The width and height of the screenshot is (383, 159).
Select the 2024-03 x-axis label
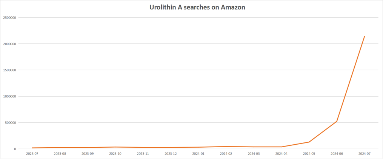(254, 154)
